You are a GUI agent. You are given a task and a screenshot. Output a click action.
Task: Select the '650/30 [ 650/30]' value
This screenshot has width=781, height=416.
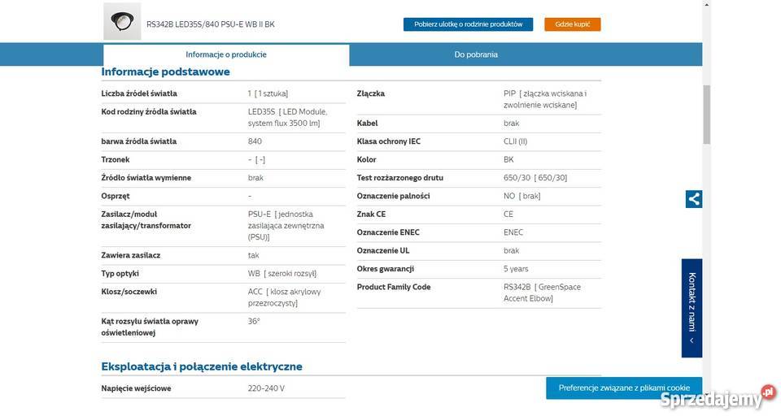535,178
